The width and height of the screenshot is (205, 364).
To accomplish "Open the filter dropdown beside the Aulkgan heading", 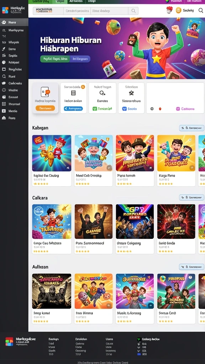I will click(x=191, y=267).
